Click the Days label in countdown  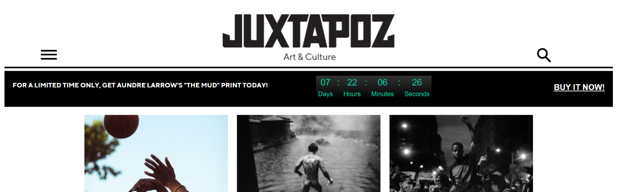click(325, 94)
